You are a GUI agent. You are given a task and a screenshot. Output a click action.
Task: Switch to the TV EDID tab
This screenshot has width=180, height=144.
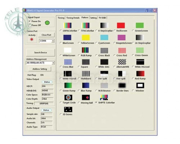pos(102,18)
